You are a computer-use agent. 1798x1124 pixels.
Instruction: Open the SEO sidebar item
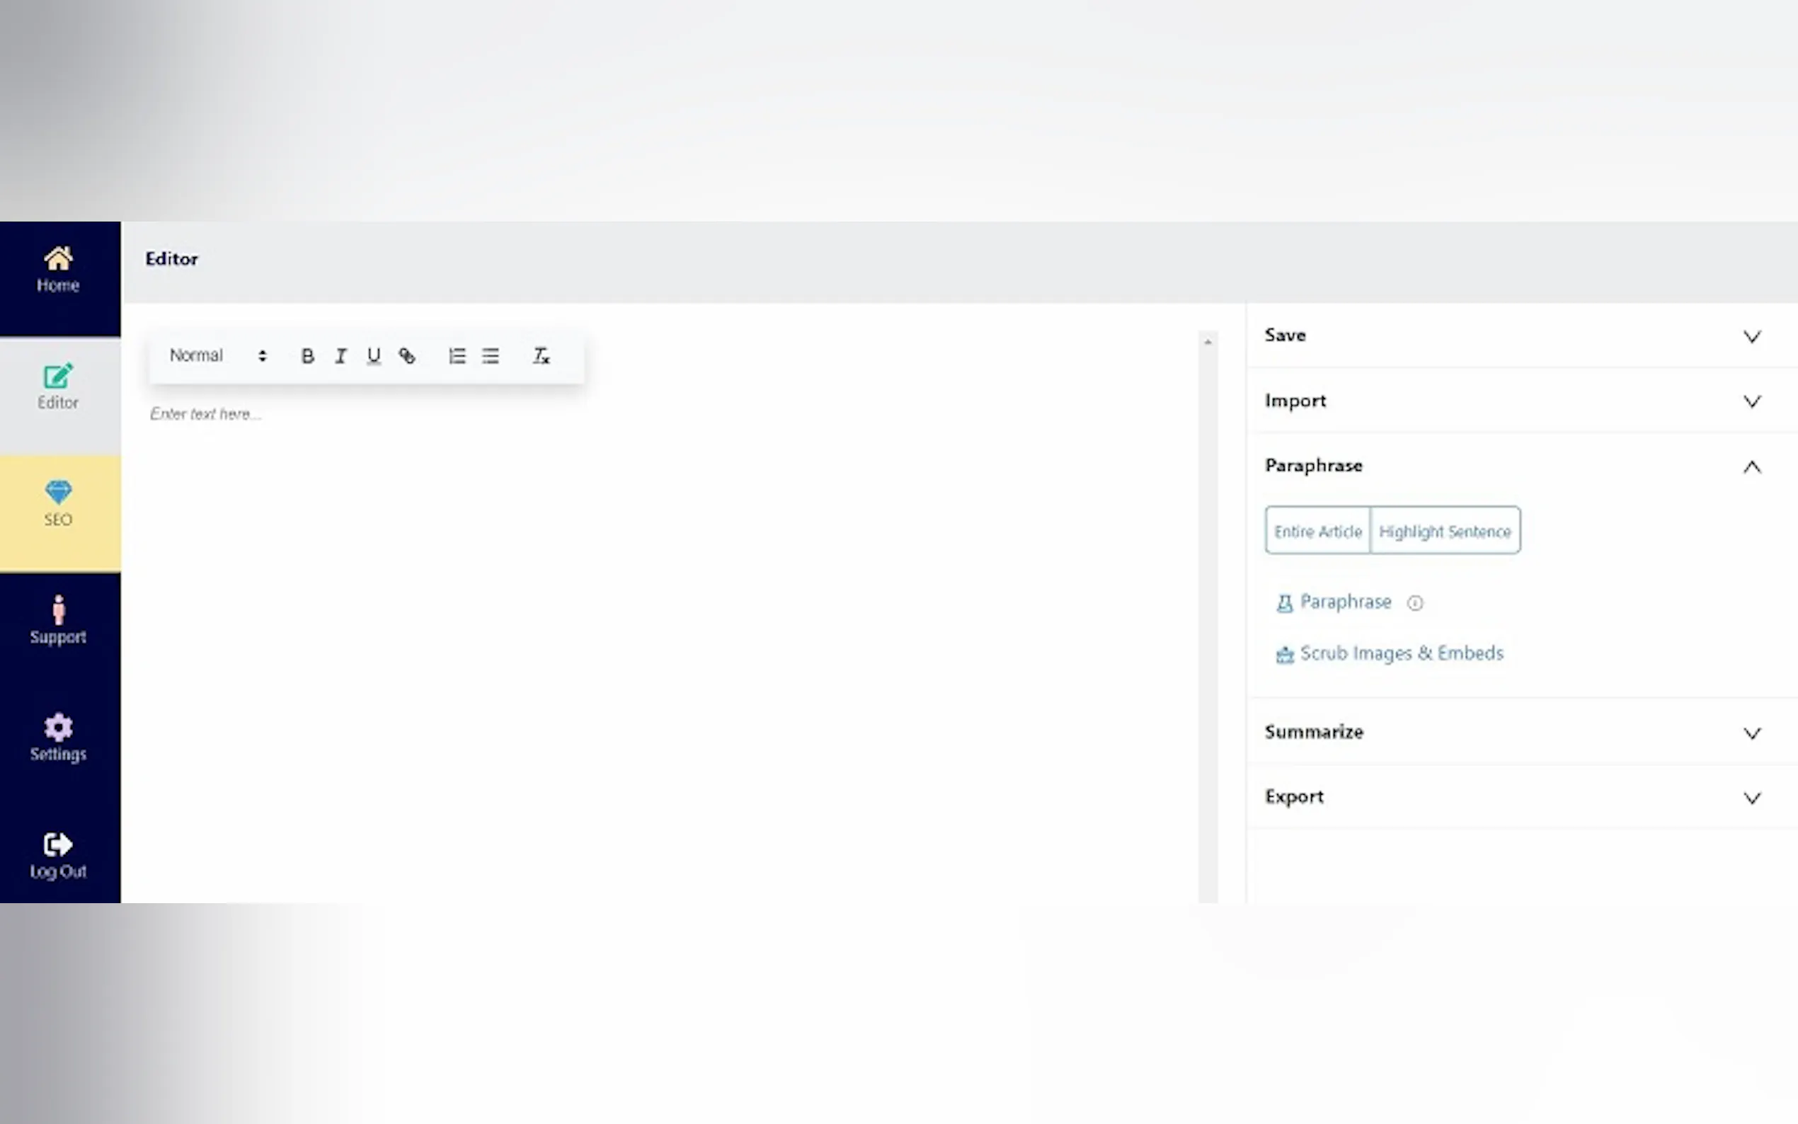click(58, 504)
